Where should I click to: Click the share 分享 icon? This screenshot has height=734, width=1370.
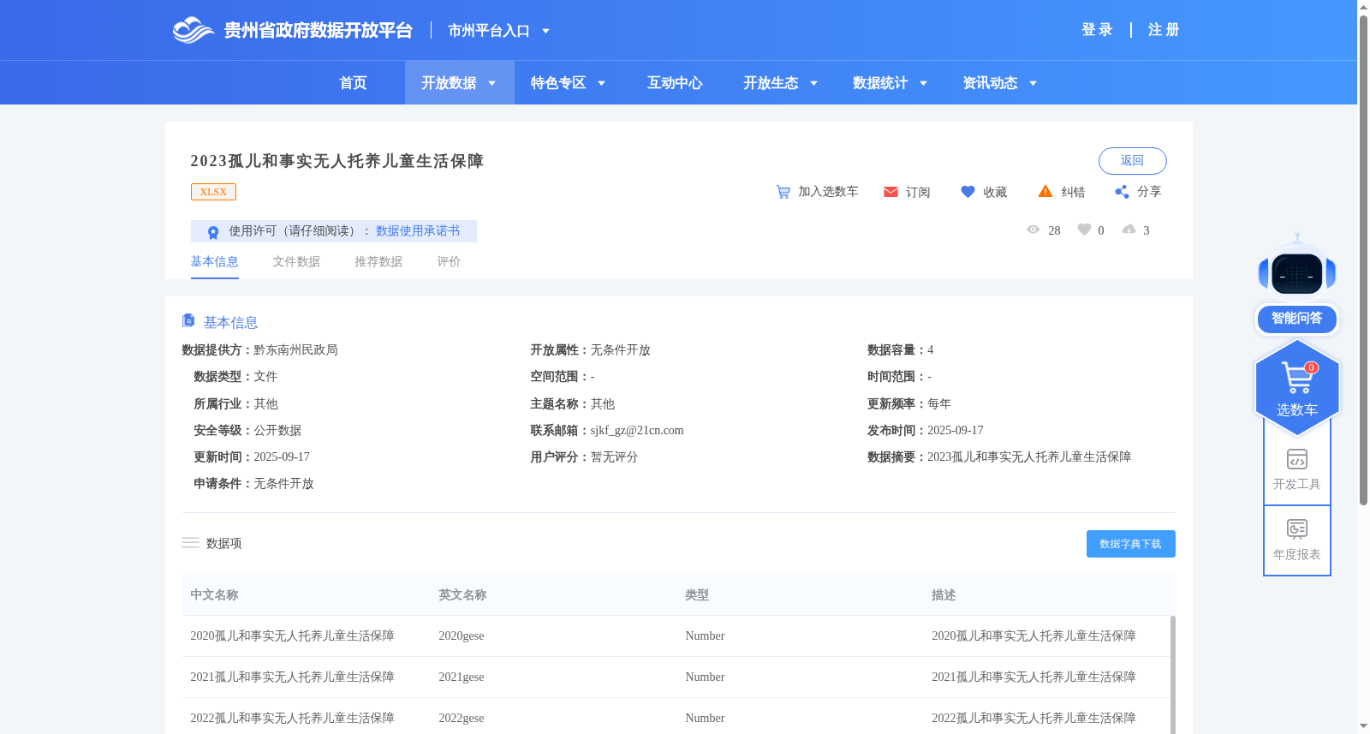pos(1122,192)
